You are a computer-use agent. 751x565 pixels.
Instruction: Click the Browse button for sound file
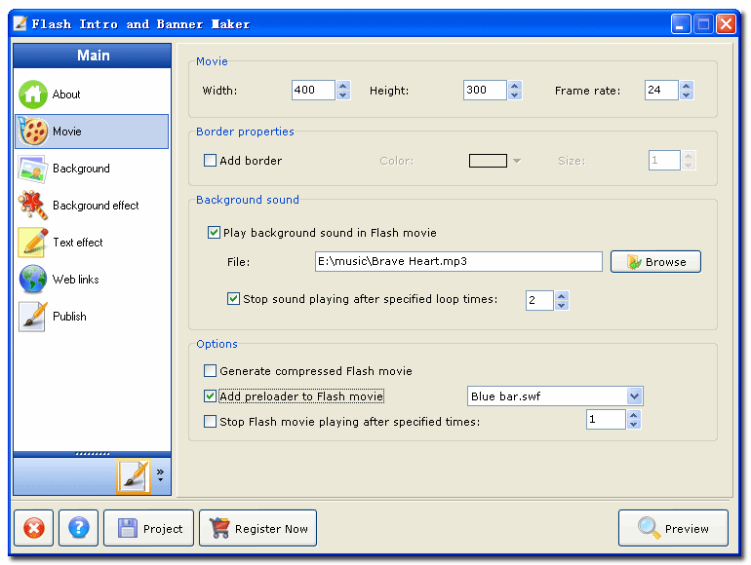[655, 262]
